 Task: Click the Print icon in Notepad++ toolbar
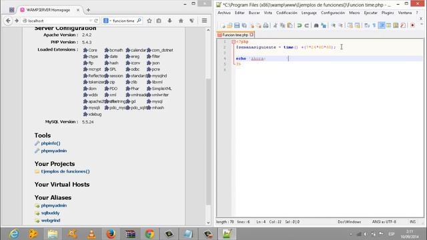(266, 25)
